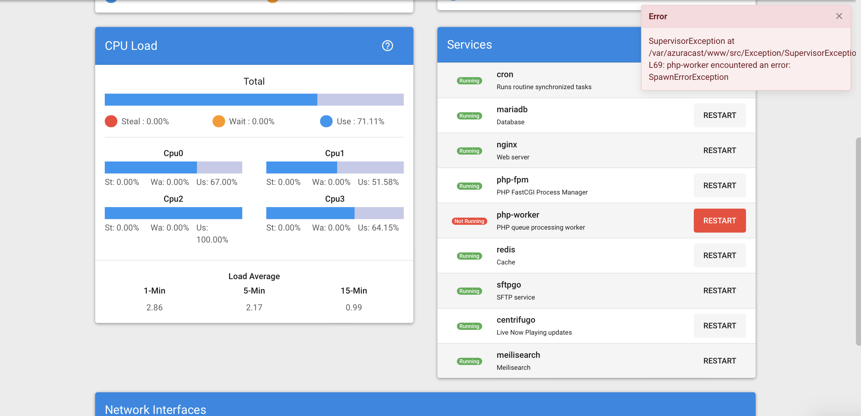Click the Total CPU usage bar

coord(254,100)
